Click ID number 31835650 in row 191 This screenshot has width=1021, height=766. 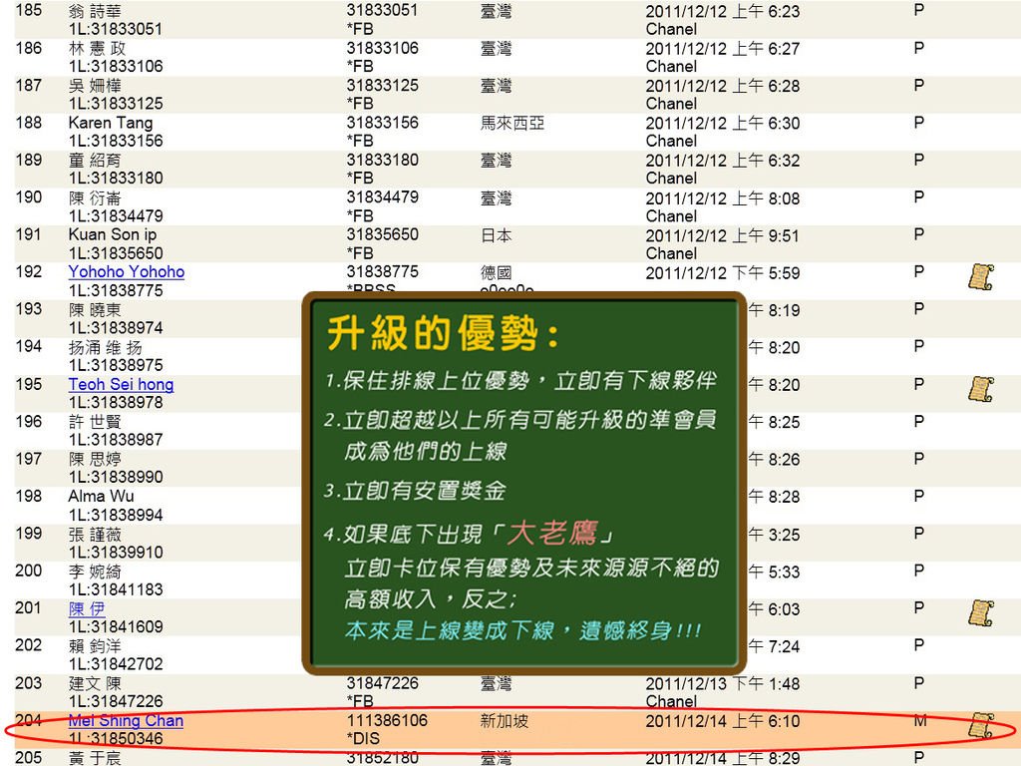coord(382,234)
